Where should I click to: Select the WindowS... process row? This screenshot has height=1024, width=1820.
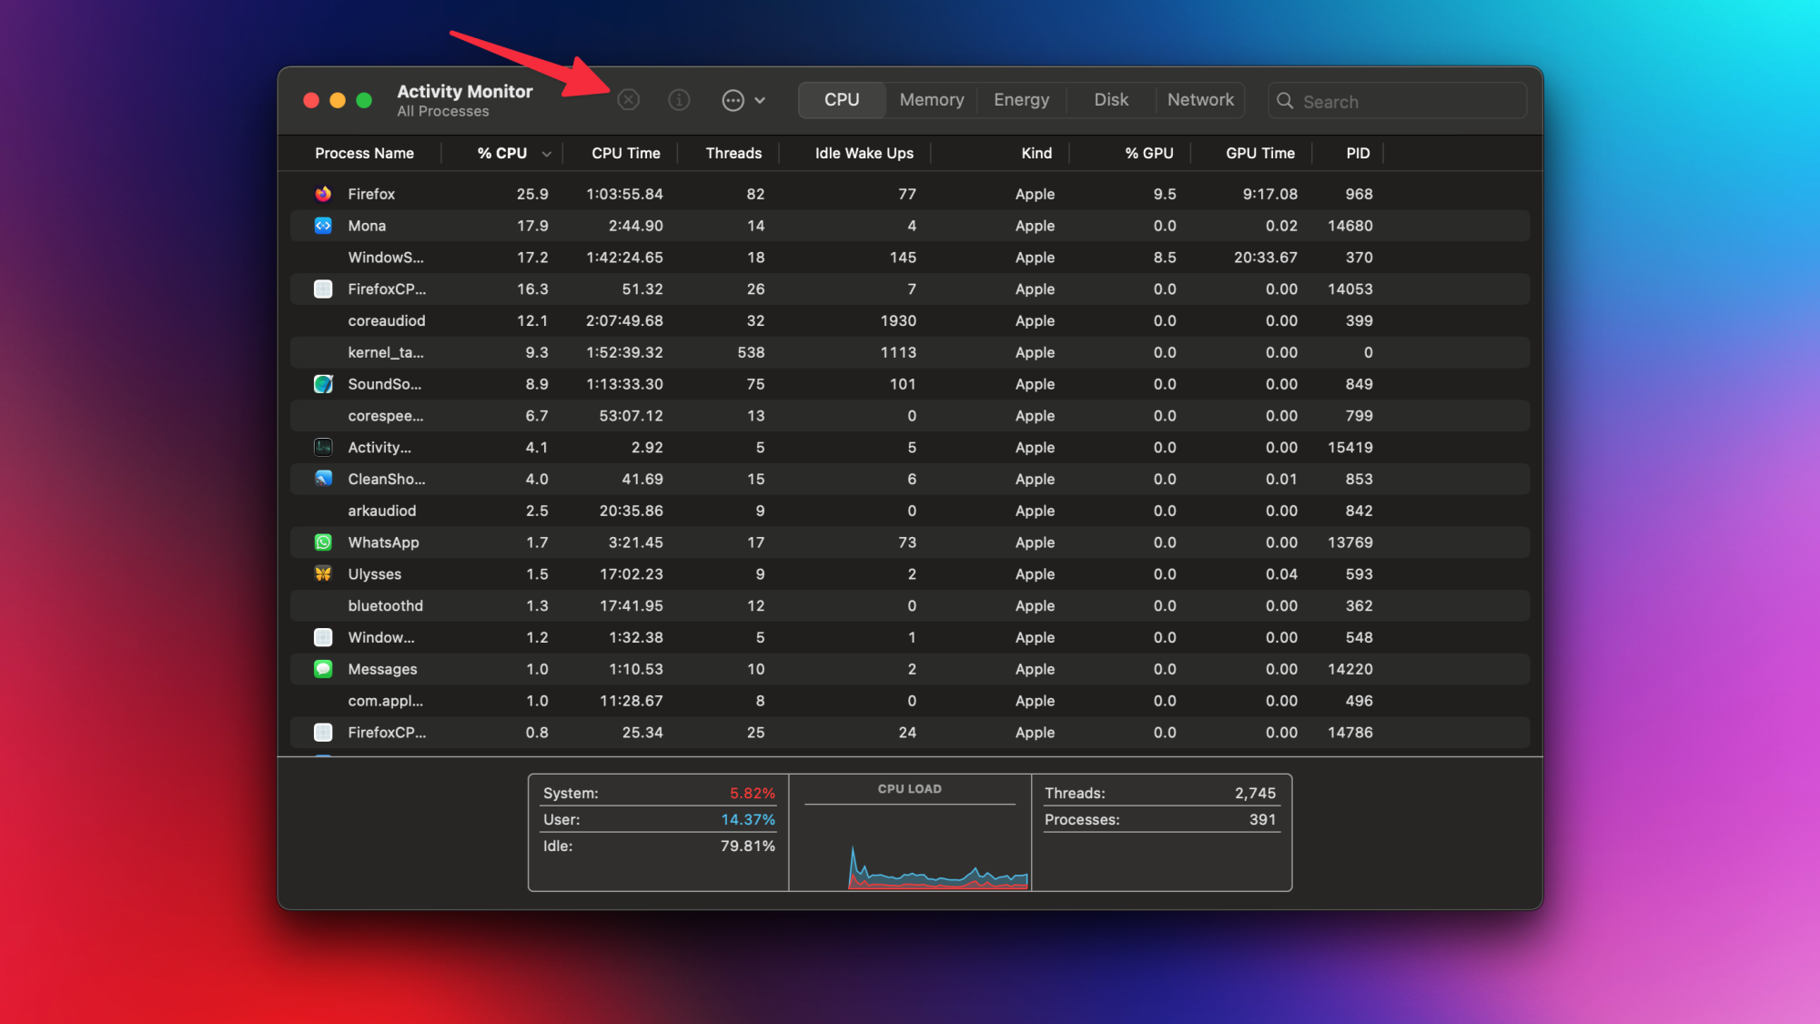[x=910, y=258]
